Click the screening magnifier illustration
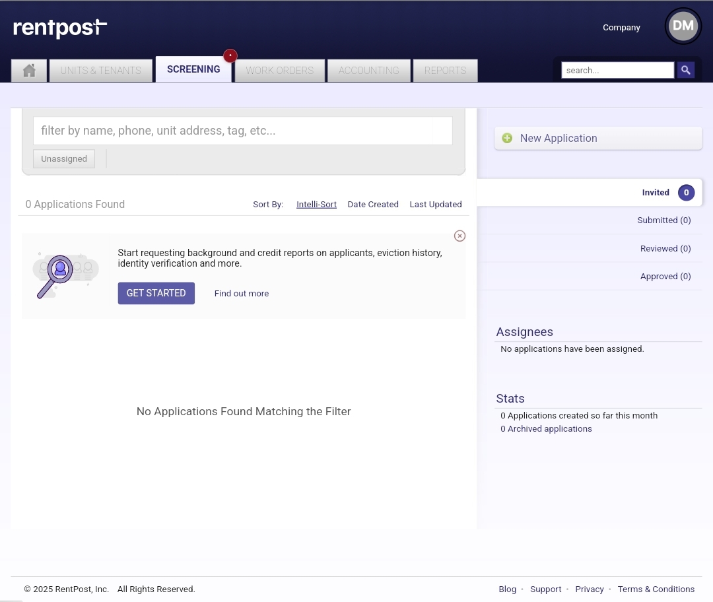 pyautogui.click(x=65, y=276)
